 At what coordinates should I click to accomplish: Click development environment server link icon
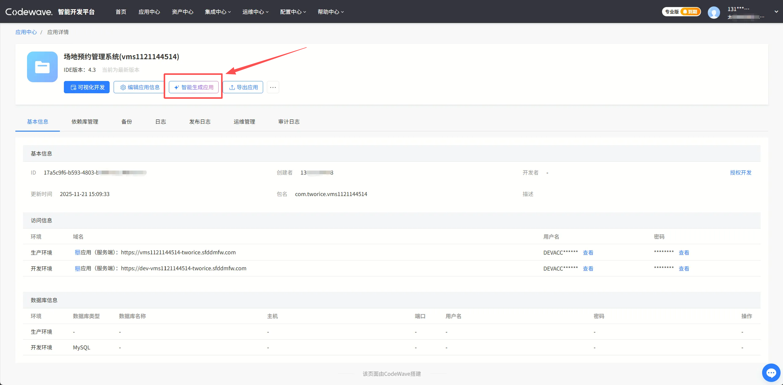tap(77, 268)
